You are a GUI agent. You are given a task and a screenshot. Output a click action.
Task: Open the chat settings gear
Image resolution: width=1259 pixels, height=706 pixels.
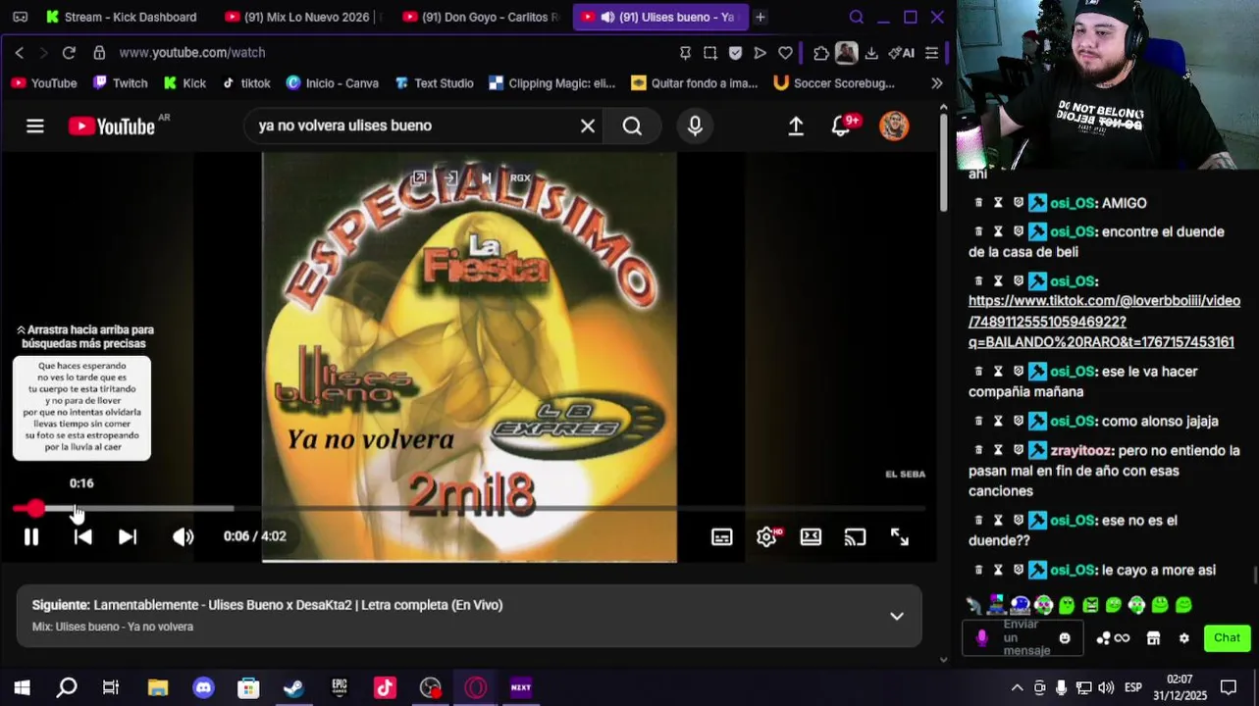pos(1184,638)
